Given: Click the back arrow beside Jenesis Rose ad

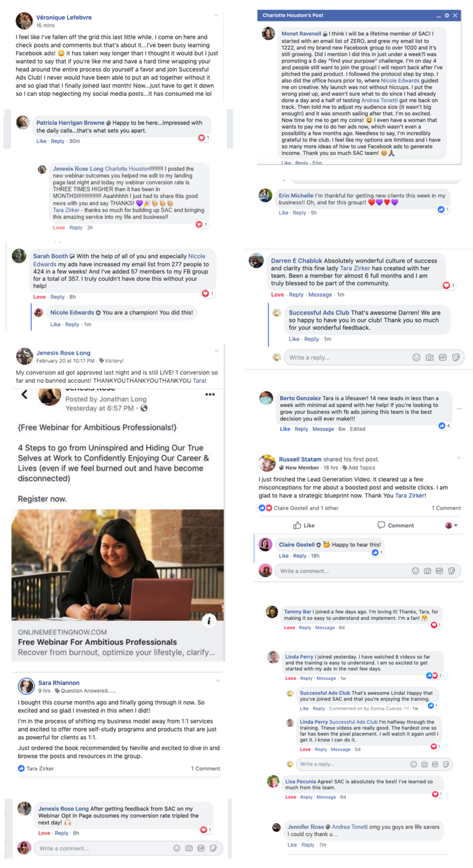Looking at the screenshot, I should [x=25, y=395].
